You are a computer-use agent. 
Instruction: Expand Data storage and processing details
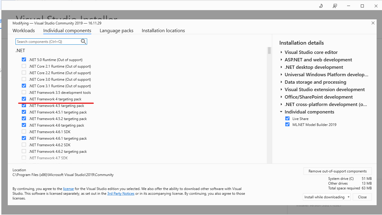coord(281,82)
